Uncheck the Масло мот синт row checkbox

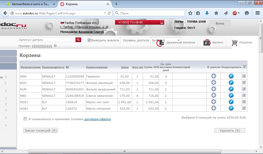244,102
